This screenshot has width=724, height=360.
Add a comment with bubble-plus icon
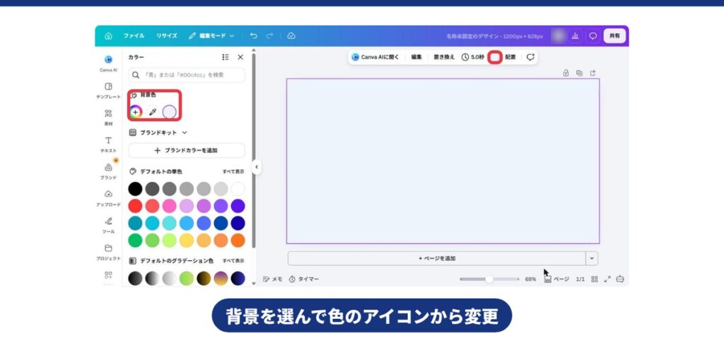click(x=530, y=57)
